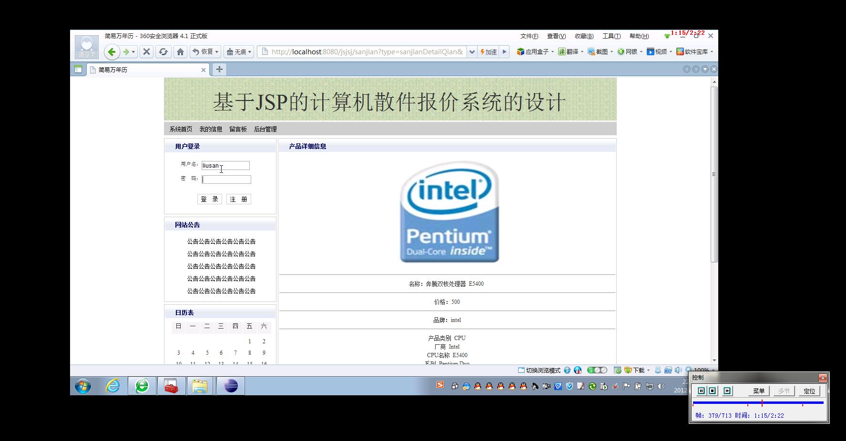Click the forward navigation arrow
The image size is (846, 441).
coord(126,52)
